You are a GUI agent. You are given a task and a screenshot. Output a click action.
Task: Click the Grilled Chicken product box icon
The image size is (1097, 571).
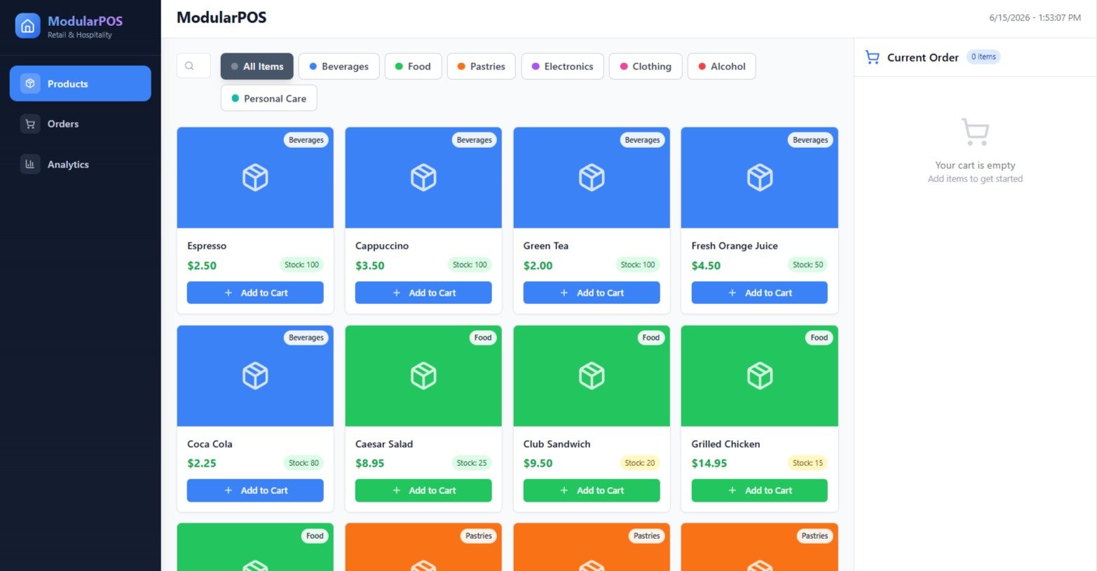760,376
